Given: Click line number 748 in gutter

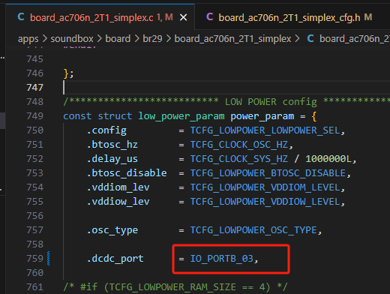Looking at the screenshot, I should [x=34, y=102].
